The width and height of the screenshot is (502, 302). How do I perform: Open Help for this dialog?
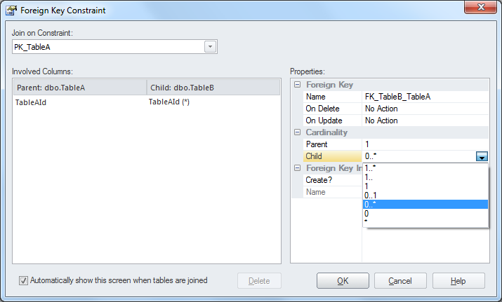[458, 281]
